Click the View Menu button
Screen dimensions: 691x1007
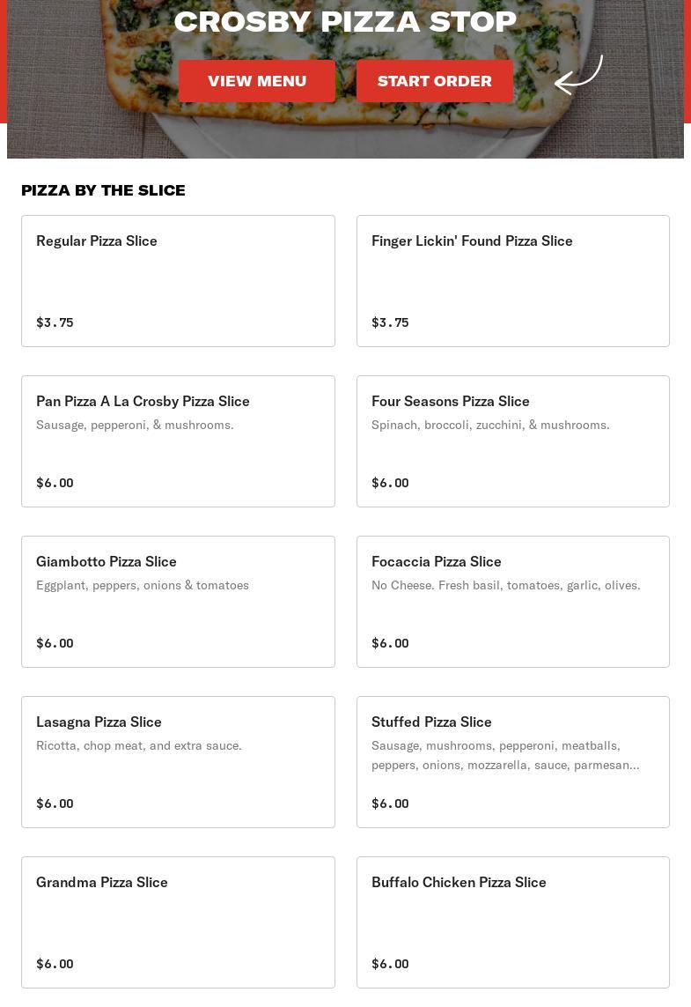click(257, 81)
